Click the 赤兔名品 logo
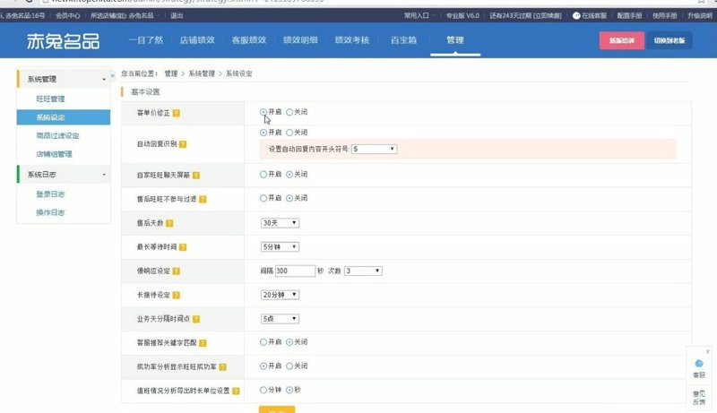Viewport: 717px width, 413px height. point(63,41)
